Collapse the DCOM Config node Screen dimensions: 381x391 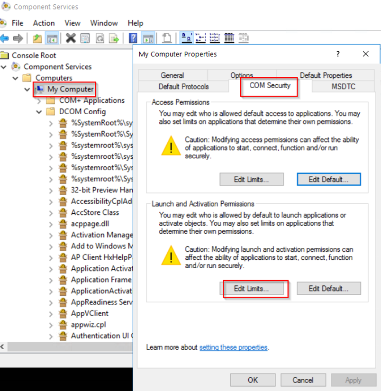click(x=39, y=112)
